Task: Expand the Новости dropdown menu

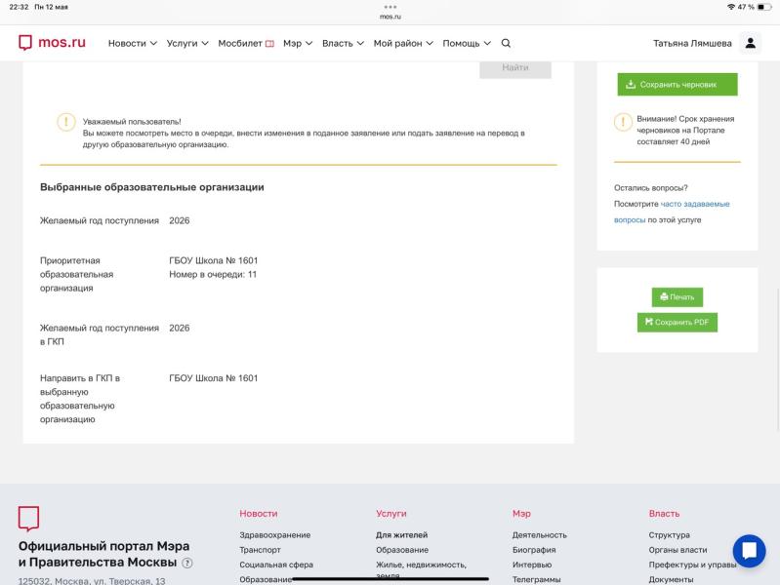Action: click(x=133, y=43)
